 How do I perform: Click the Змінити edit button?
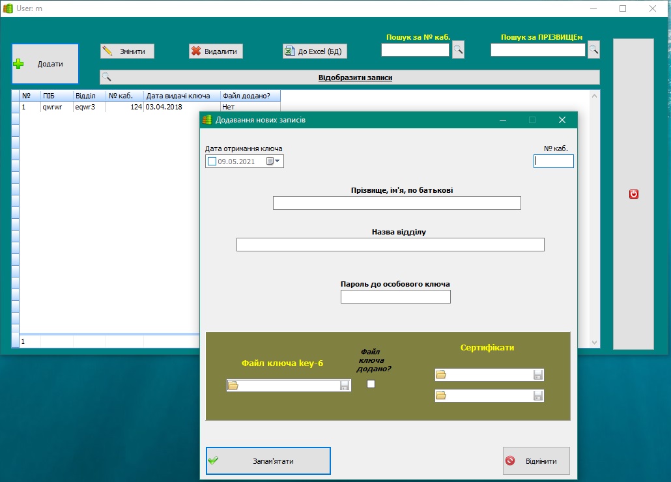point(127,51)
